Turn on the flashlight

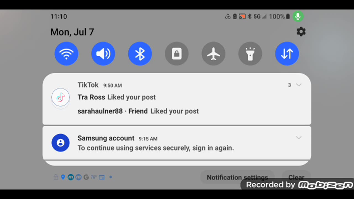tap(250, 54)
